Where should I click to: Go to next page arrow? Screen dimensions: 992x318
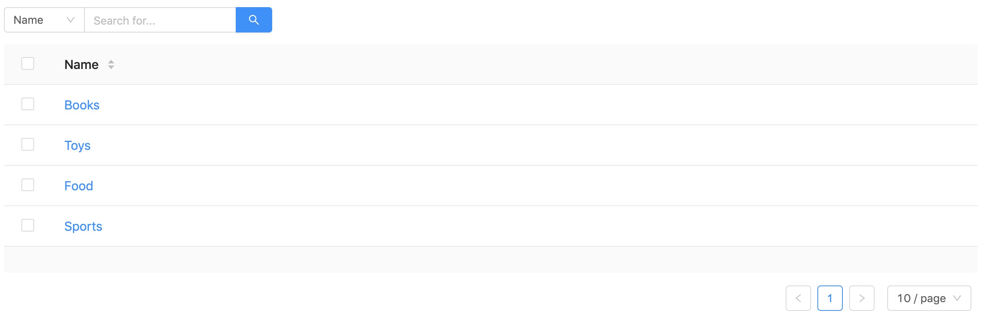point(861,298)
